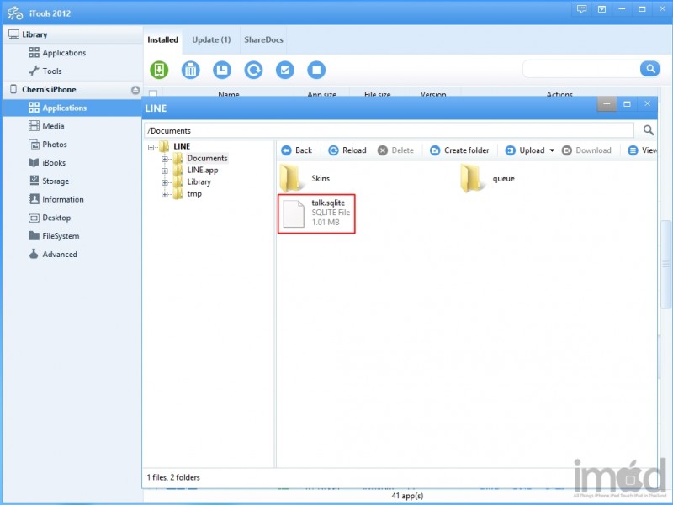Click the square deselect toolbar icon
The image size is (673, 505).
click(x=315, y=70)
